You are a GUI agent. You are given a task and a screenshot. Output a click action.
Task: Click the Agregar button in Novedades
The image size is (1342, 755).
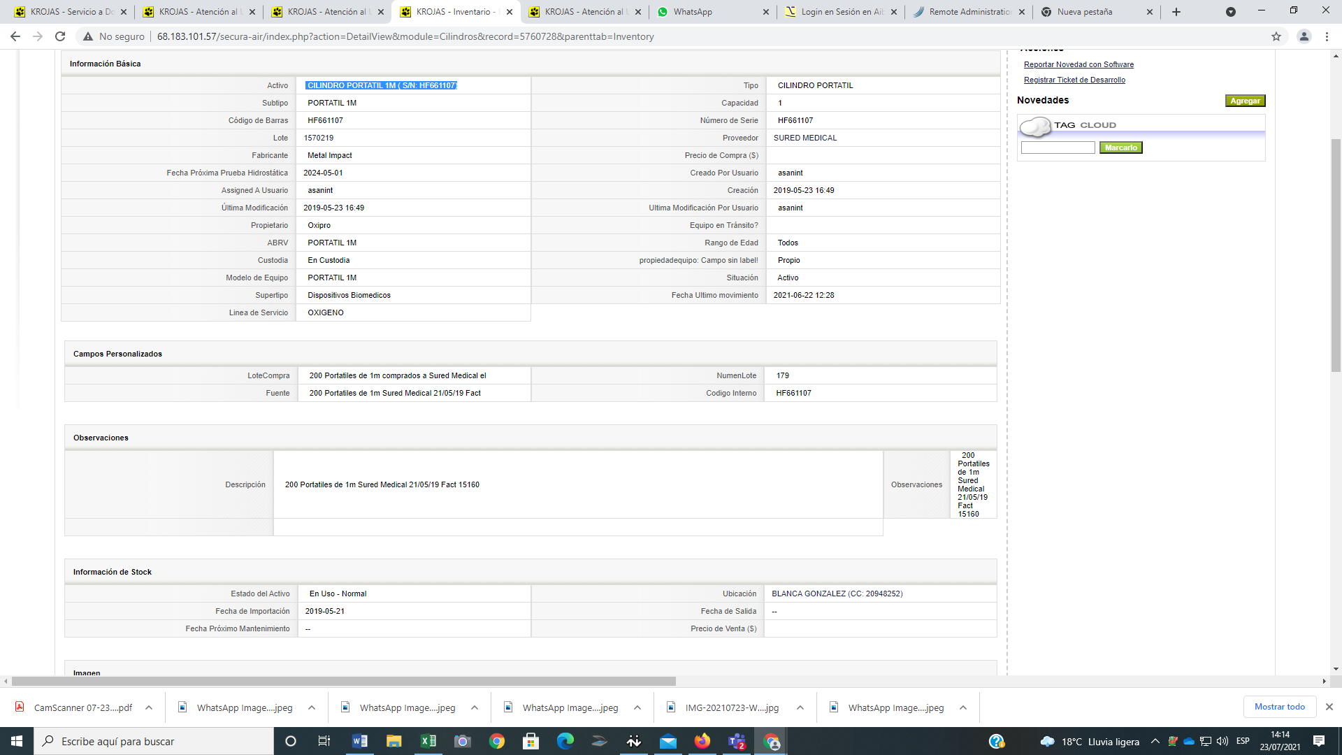(x=1245, y=101)
